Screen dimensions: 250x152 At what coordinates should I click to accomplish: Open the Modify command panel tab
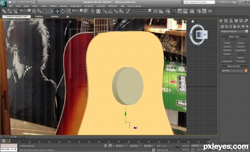tap(226, 20)
